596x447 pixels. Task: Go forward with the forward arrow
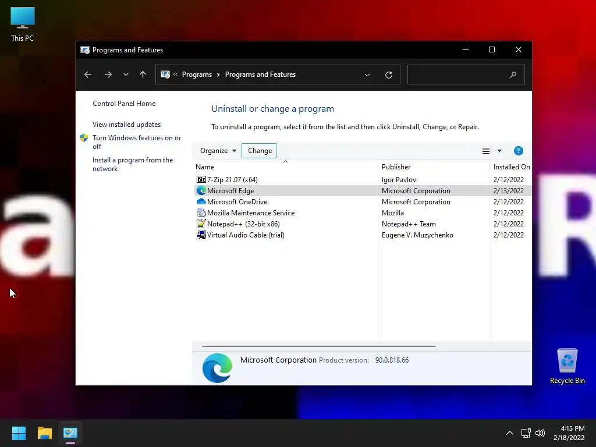point(108,74)
